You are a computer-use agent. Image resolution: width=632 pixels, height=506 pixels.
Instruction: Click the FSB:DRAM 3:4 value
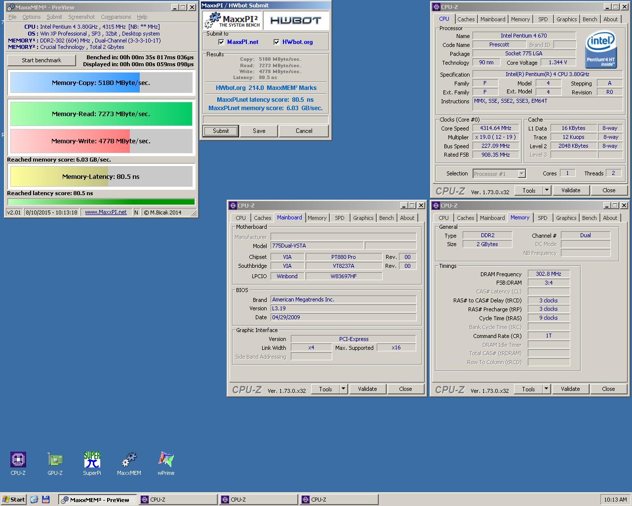point(549,283)
